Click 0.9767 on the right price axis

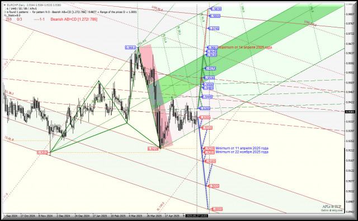[350, 23]
